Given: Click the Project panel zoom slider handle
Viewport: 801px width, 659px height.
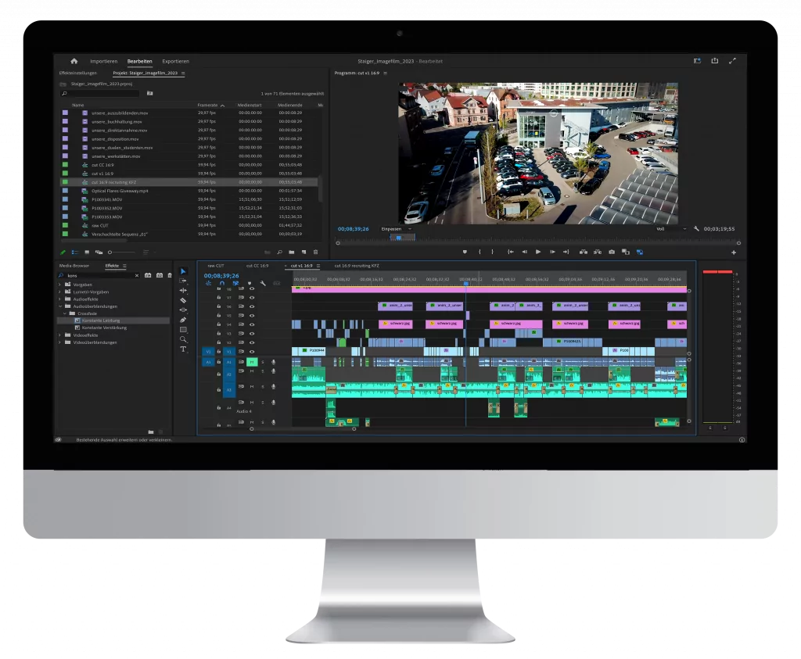Looking at the screenshot, I should click(110, 252).
